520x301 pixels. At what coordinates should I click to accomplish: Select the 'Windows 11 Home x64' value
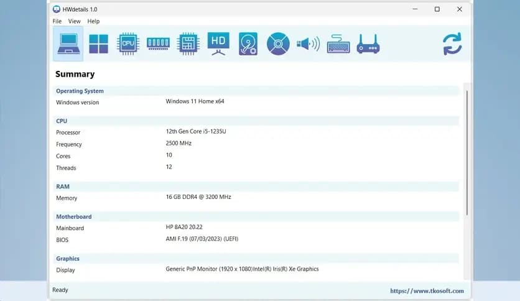(x=195, y=101)
